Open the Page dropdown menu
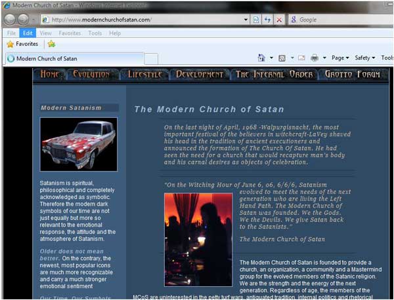Viewport: 394px width, 300px height. (x=339, y=58)
